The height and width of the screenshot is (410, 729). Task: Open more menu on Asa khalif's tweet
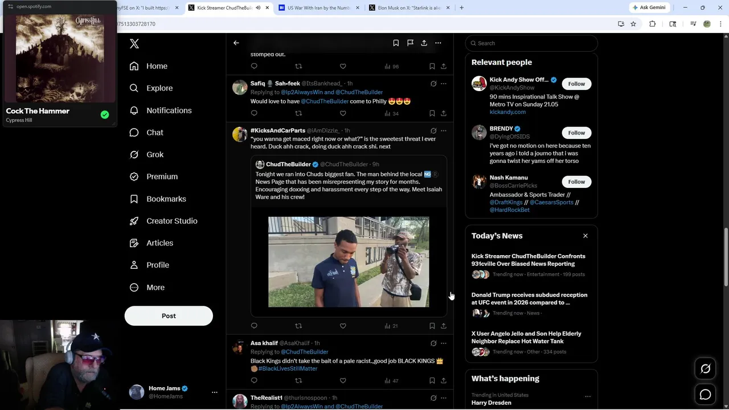pyautogui.click(x=444, y=343)
